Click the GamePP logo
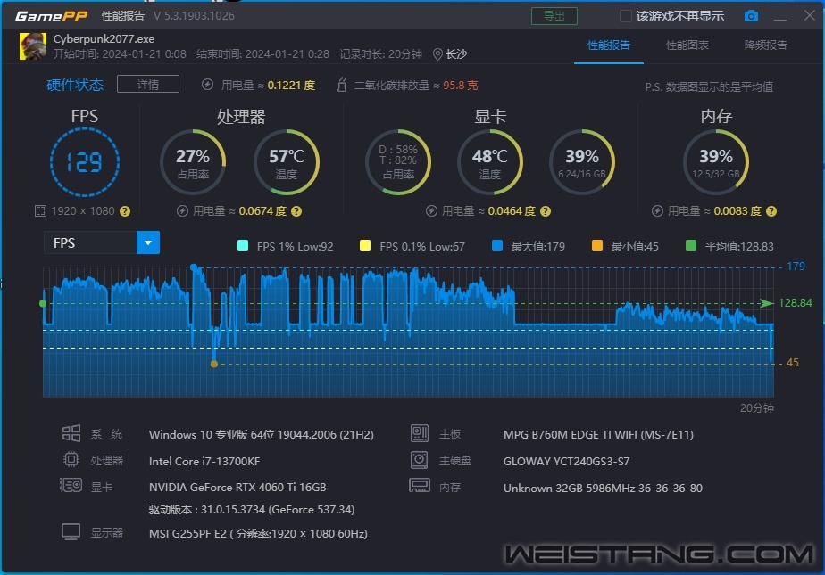Viewport: 825px width, 575px height. pyautogui.click(x=51, y=16)
